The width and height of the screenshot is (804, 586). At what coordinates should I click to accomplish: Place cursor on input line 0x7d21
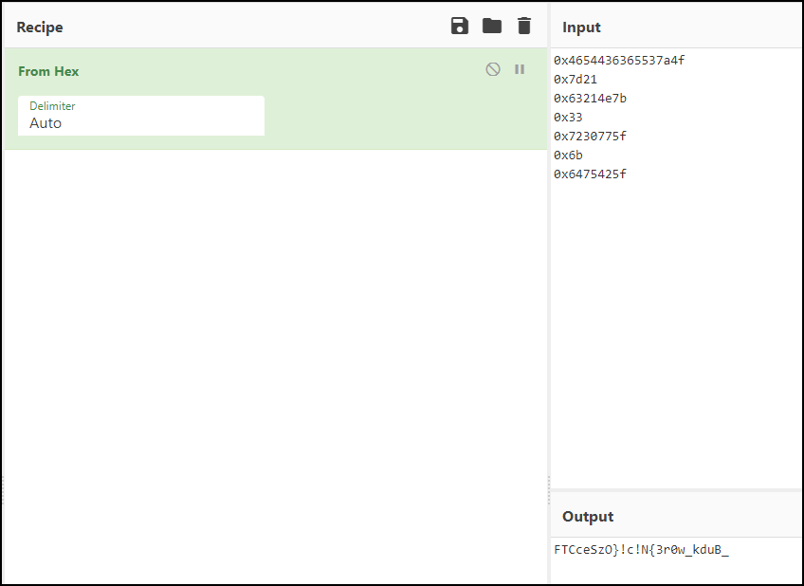(x=576, y=80)
